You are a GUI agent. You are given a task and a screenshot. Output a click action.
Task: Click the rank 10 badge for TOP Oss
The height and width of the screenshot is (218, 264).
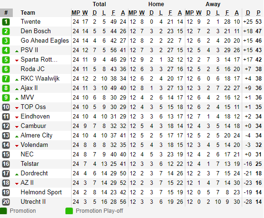tap(6, 107)
